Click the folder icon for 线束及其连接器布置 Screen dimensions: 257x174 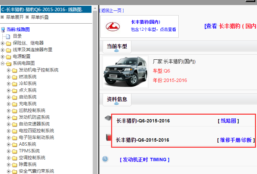click(8, 50)
